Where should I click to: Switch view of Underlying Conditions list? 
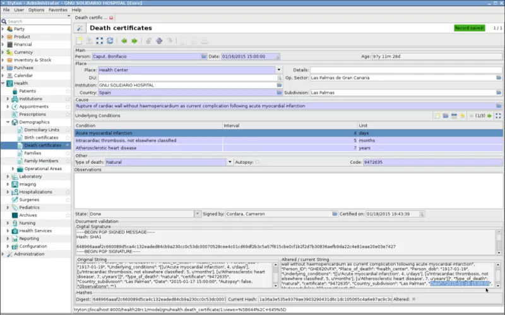click(498, 116)
